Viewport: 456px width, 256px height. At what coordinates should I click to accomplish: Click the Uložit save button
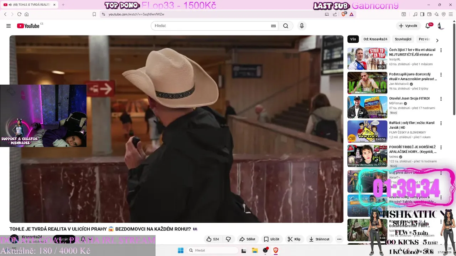[271, 239]
